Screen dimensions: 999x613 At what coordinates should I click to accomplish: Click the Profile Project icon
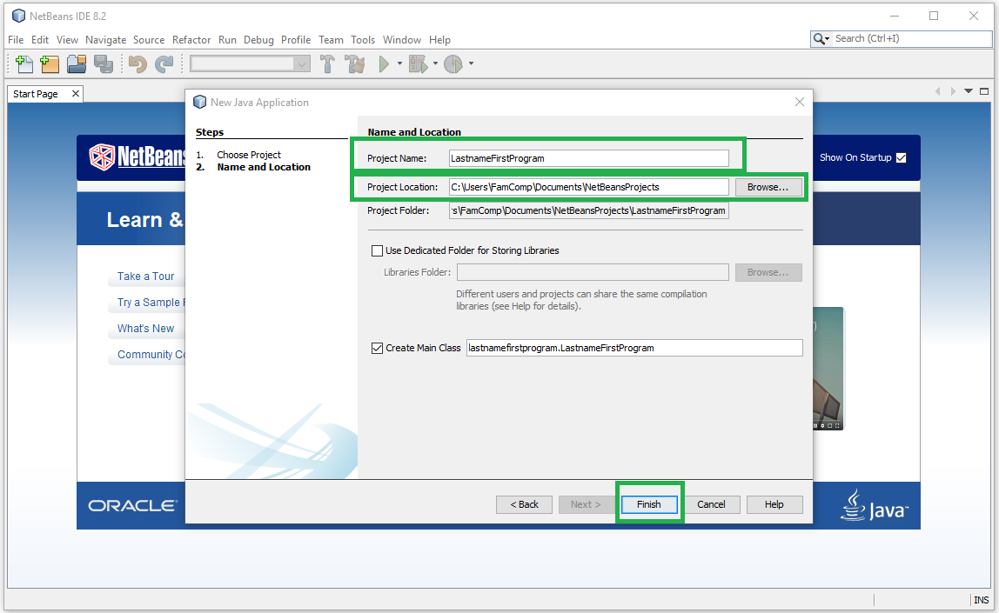453,63
